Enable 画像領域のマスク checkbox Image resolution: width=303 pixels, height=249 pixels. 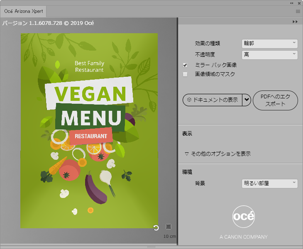point(185,74)
